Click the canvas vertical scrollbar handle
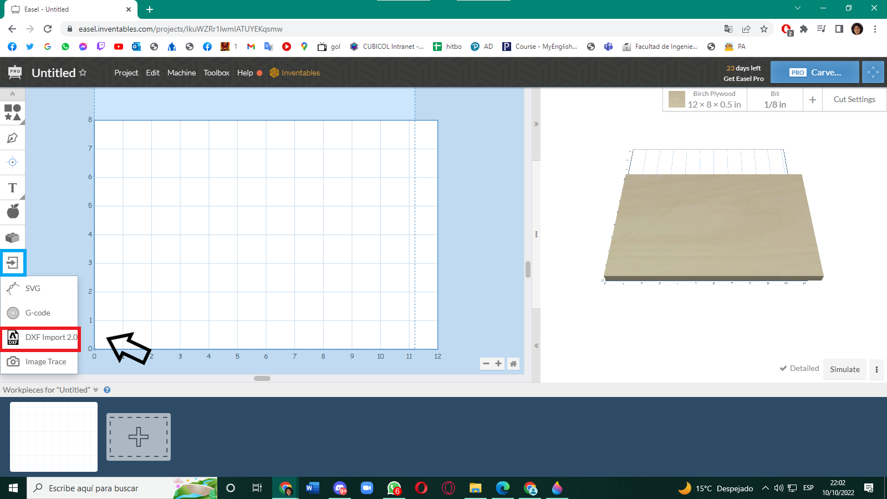 (x=528, y=269)
